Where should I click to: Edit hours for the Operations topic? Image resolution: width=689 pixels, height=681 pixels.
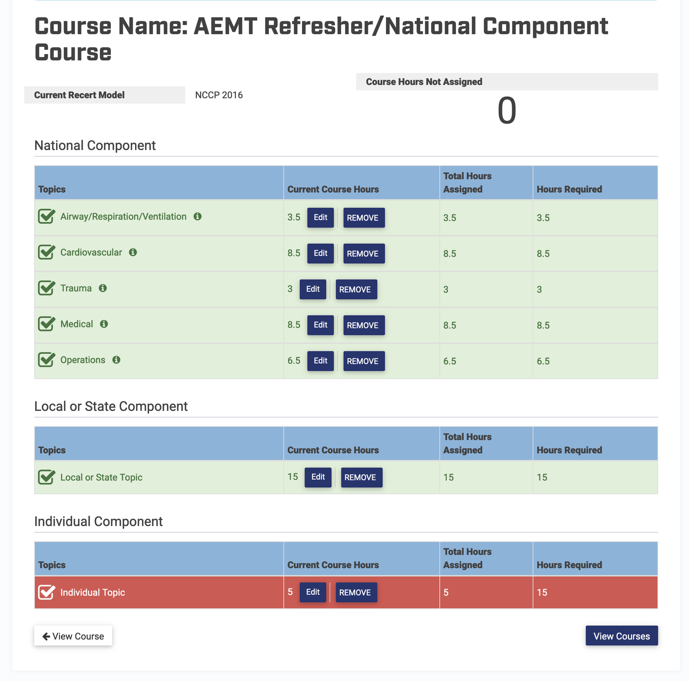[320, 361]
